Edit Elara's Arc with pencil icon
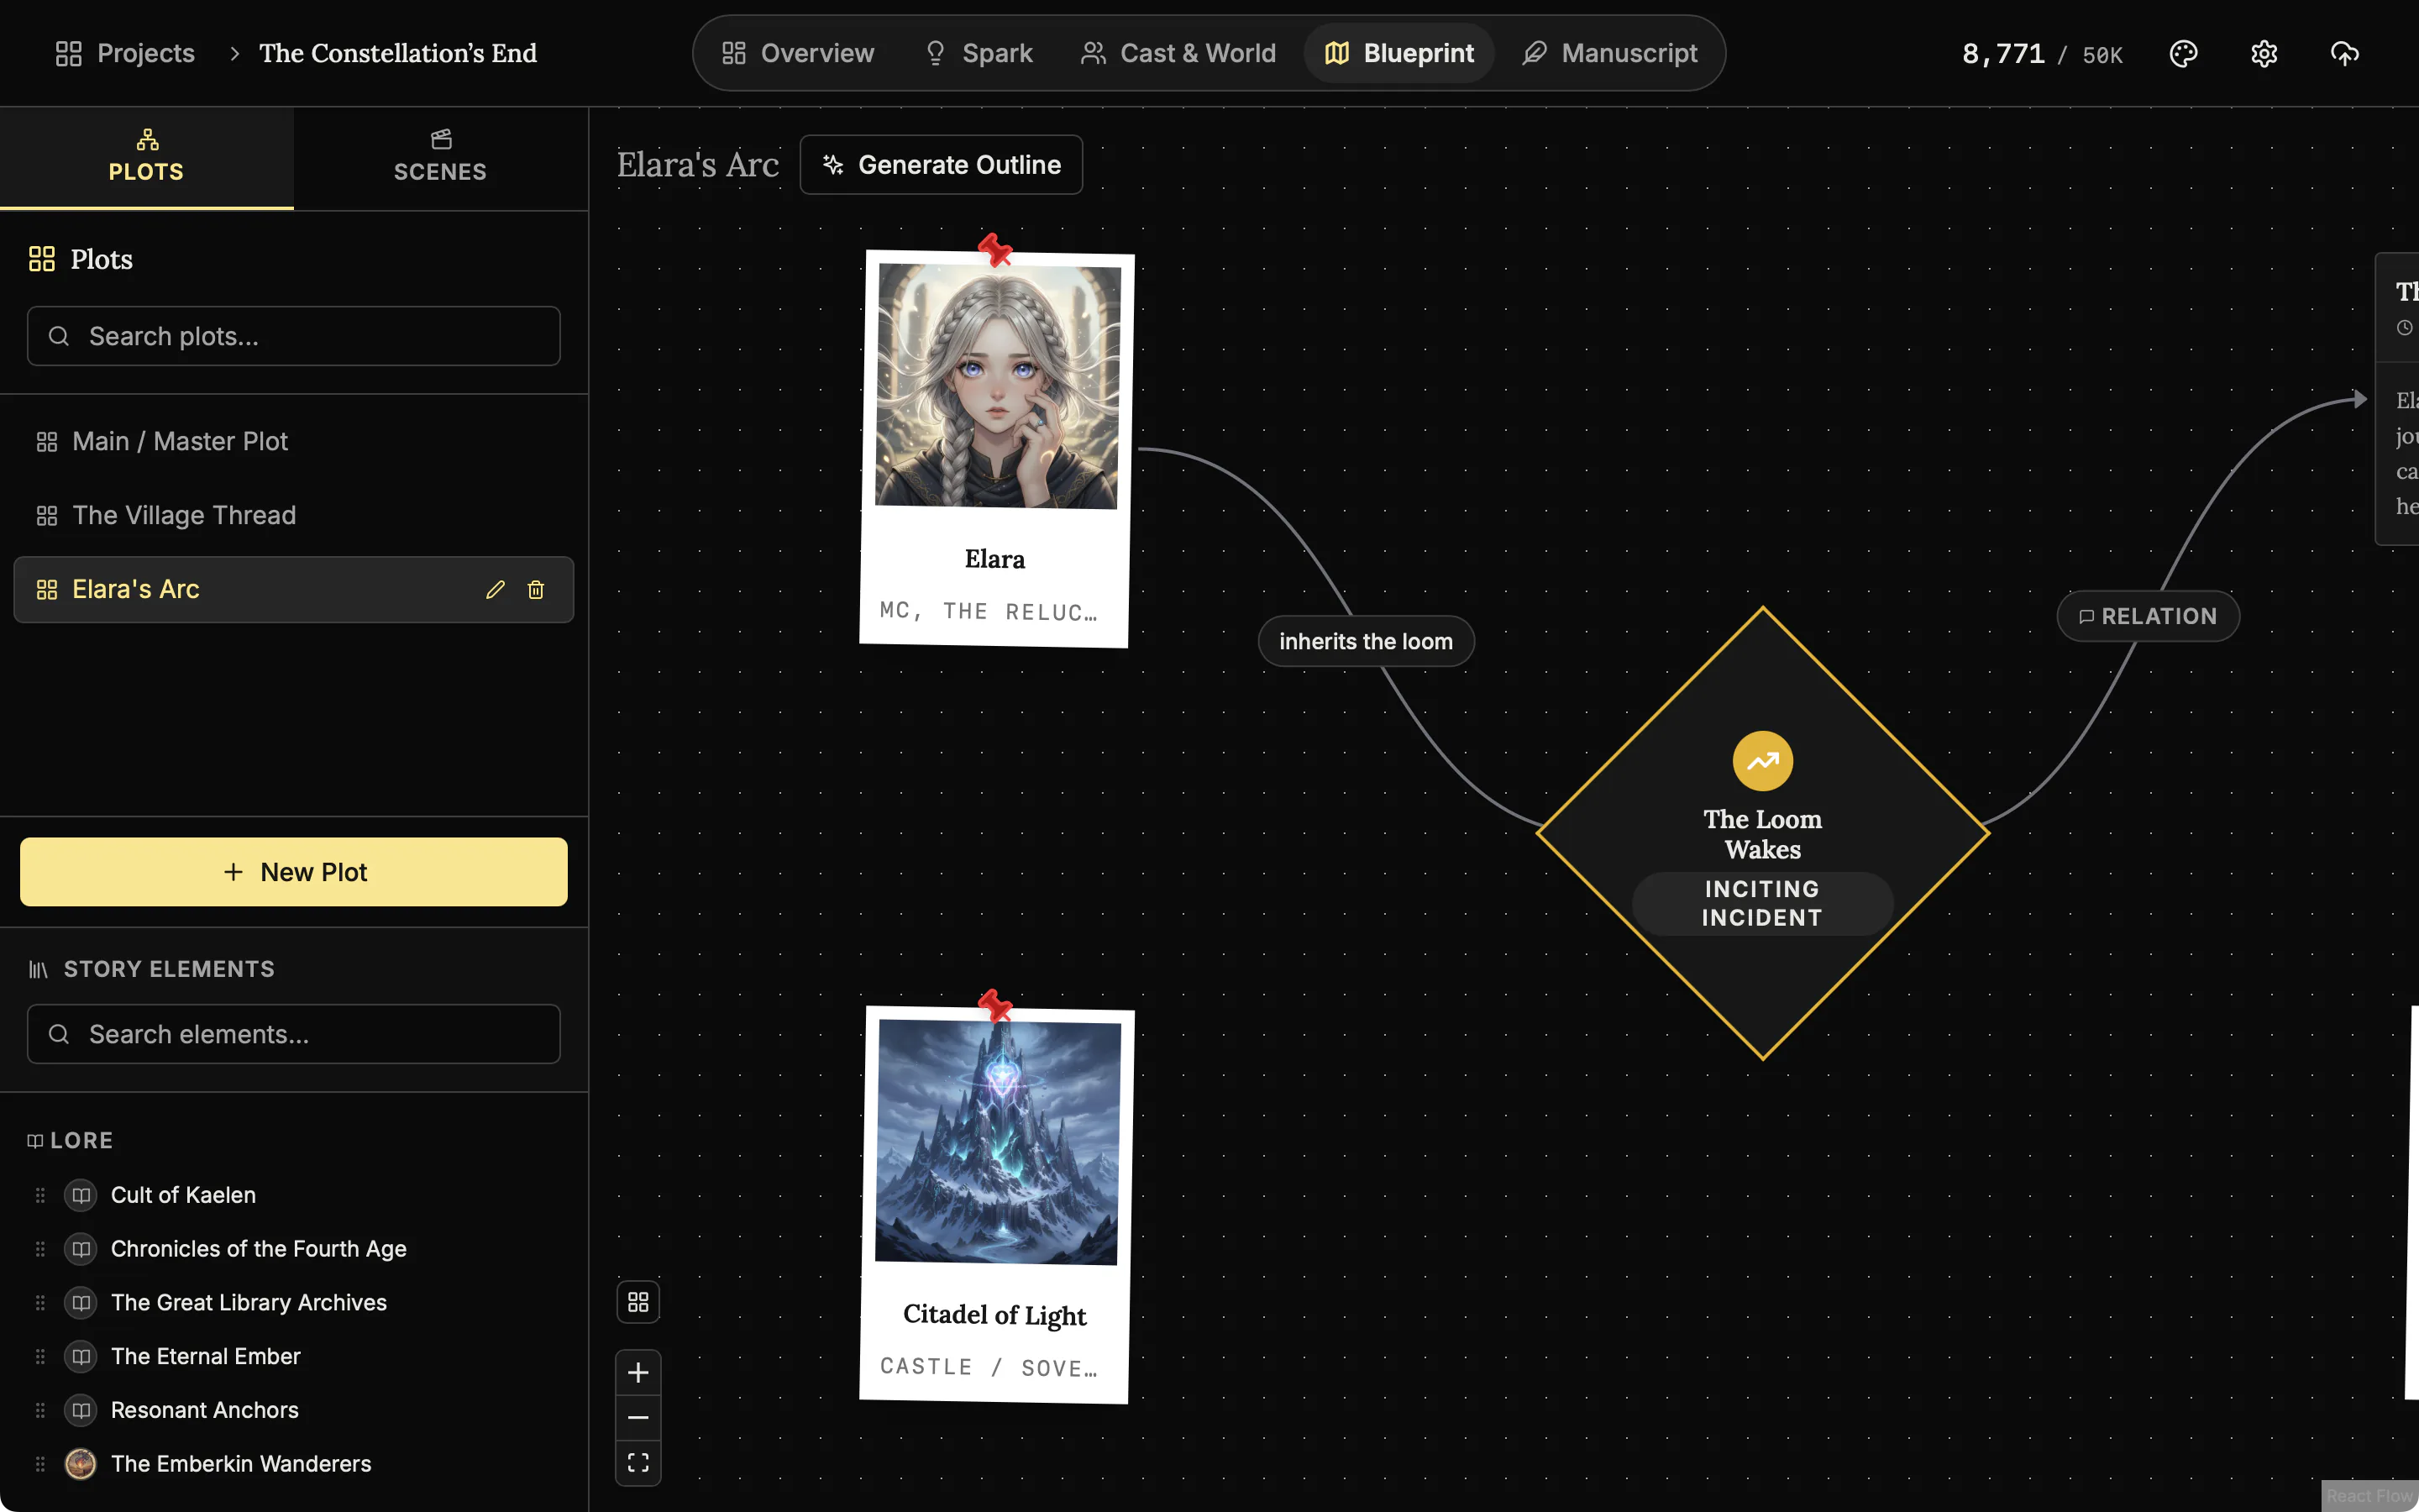Screen dimensions: 2419x1512 [x=495, y=590]
